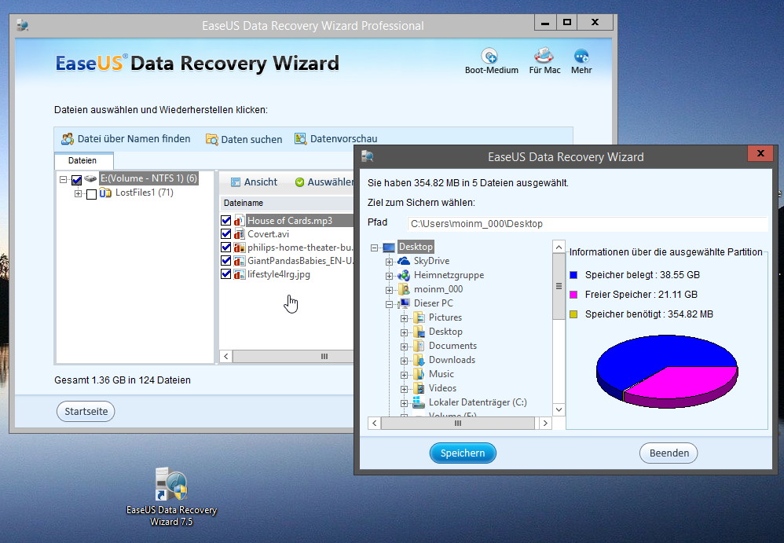Click the Videos folder icon

pyautogui.click(x=419, y=388)
